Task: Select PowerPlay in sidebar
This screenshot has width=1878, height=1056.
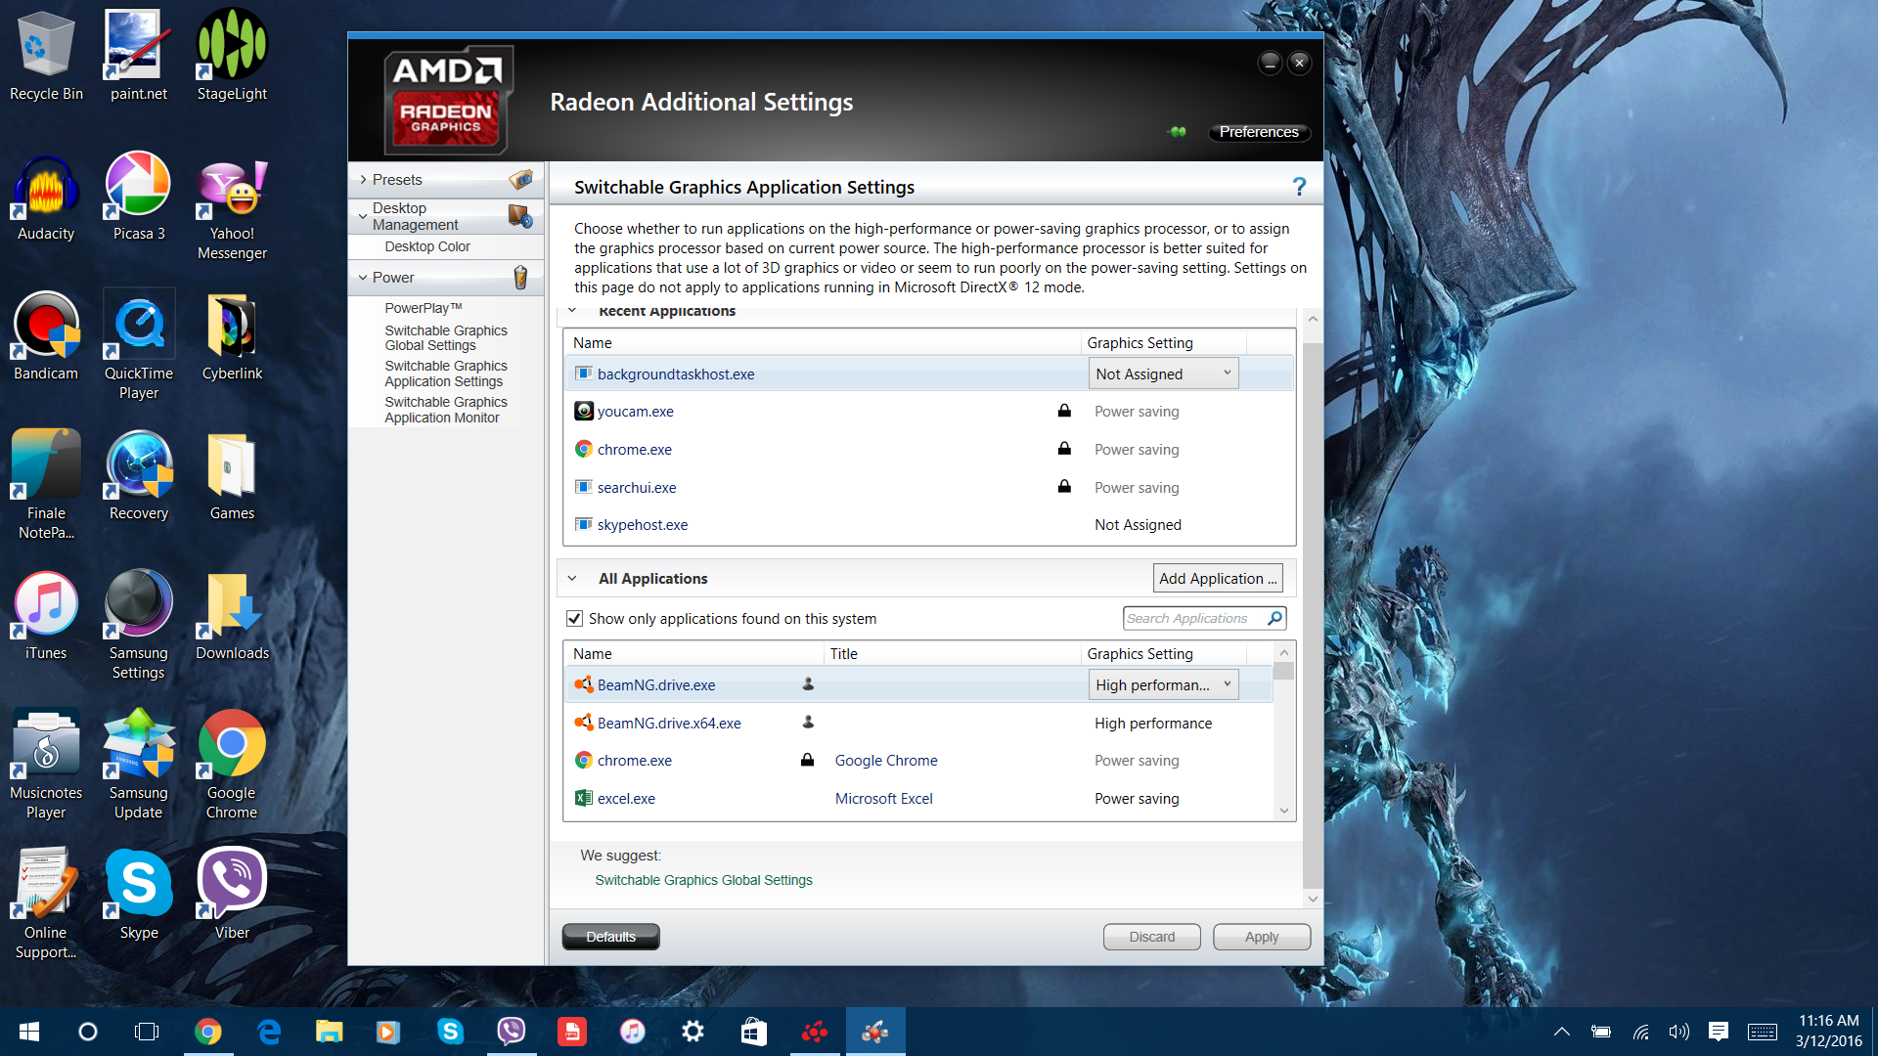Action: 423,307
